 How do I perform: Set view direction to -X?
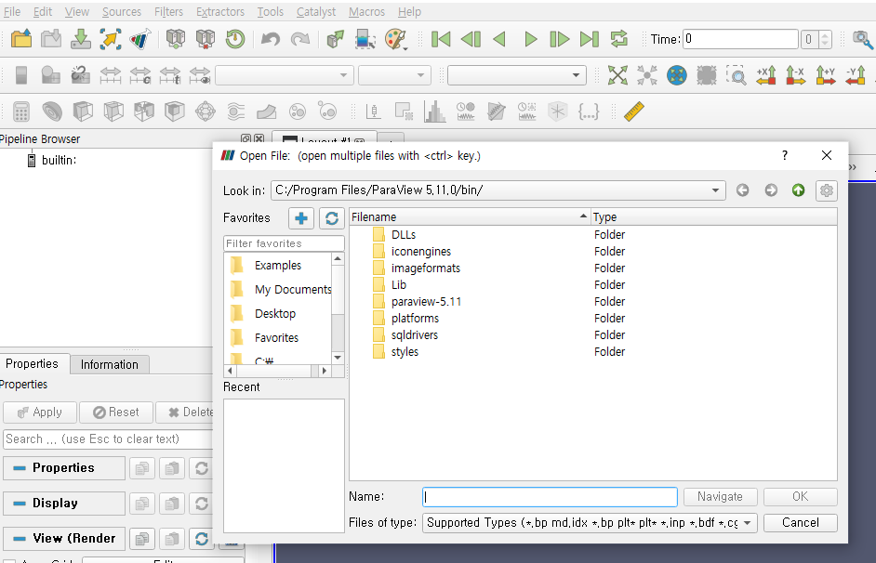click(x=795, y=75)
